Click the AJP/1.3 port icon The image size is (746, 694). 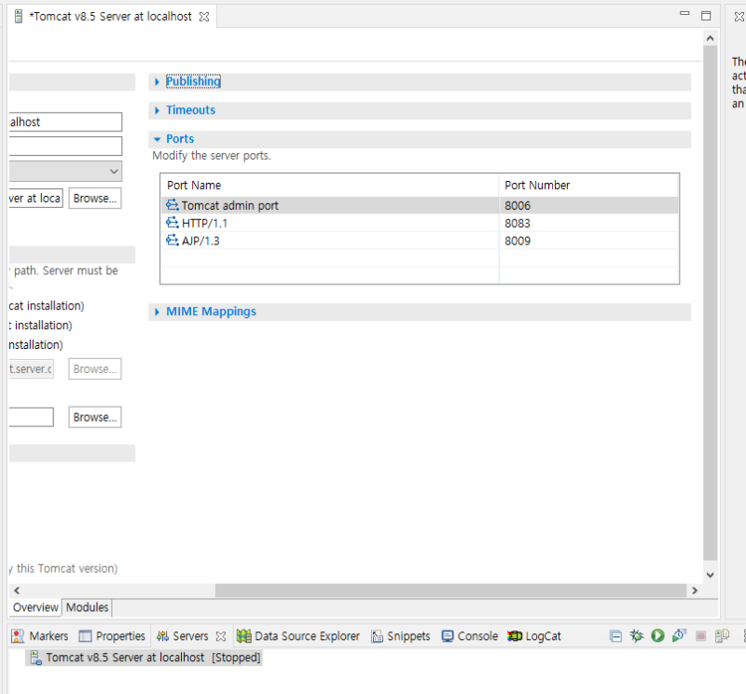(x=173, y=241)
